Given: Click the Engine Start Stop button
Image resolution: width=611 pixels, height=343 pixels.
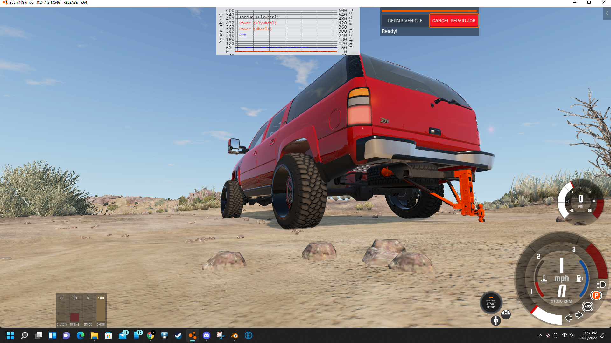Looking at the screenshot, I should (x=491, y=303).
